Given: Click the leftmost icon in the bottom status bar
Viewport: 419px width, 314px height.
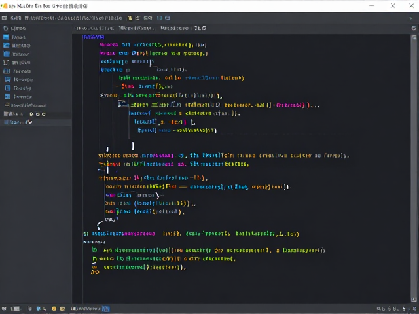Looking at the screenshot, I should pos(4,309).
